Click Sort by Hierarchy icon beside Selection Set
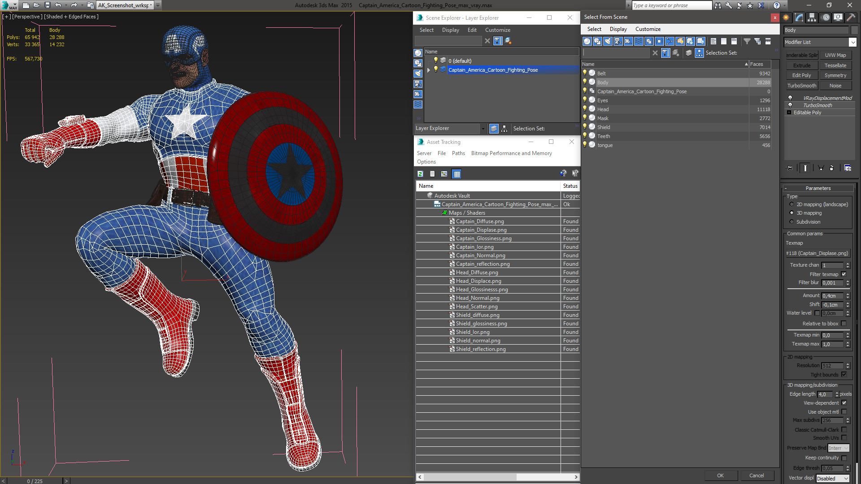The width and height of the screenshot is (861, 484). point(700,53)
